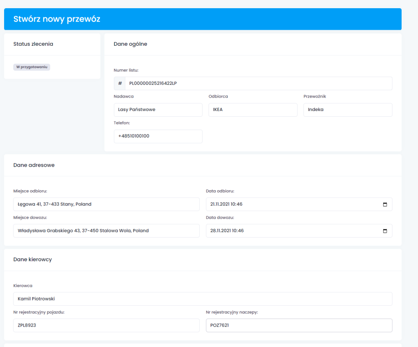Click the Przewoźnik label
Screen dimensions: 418x347
click(x=315, y=96)
